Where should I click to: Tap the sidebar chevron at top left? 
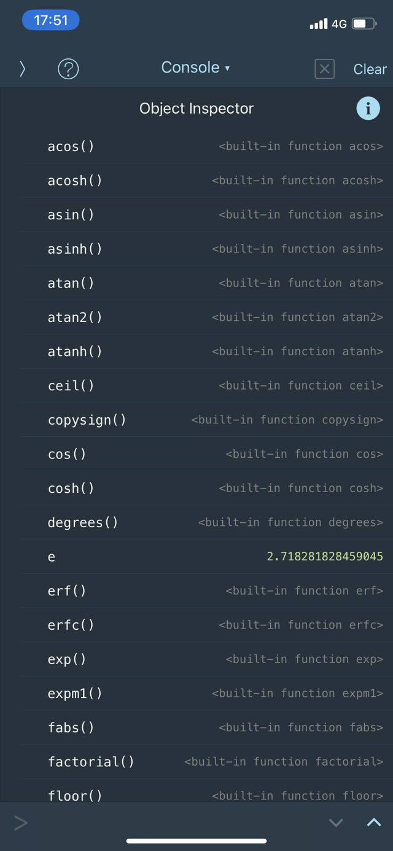pos(22,69)
